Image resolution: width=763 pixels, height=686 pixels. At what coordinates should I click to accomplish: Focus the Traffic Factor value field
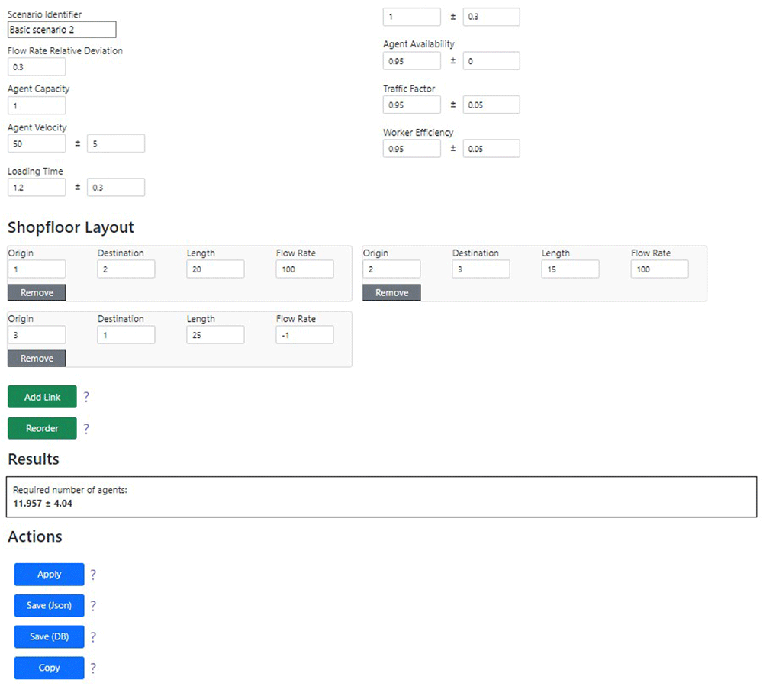(412, 105)
